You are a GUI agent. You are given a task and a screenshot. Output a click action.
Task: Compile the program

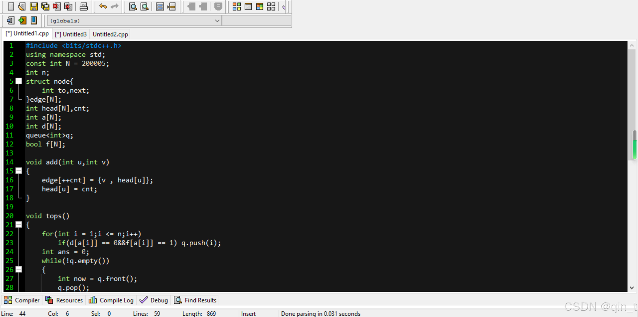click(x=237, y=6)
